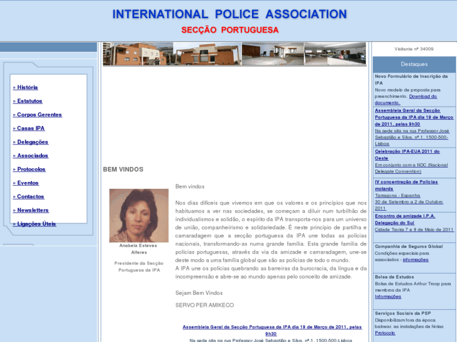Click Novo Formulário de Inscrição da IPA heading

click(411, 80)
